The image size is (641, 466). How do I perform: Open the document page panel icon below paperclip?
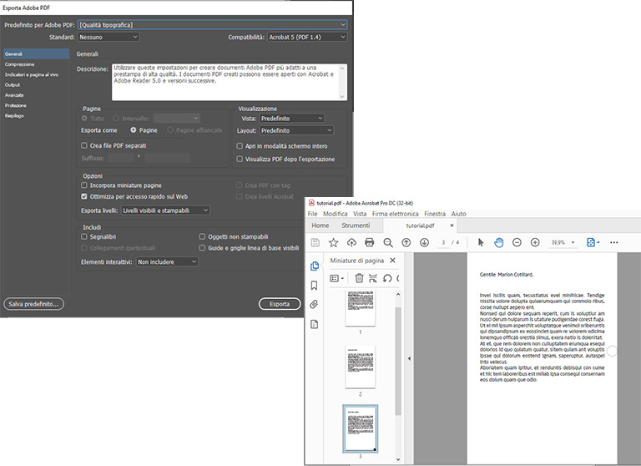[314, 324]
